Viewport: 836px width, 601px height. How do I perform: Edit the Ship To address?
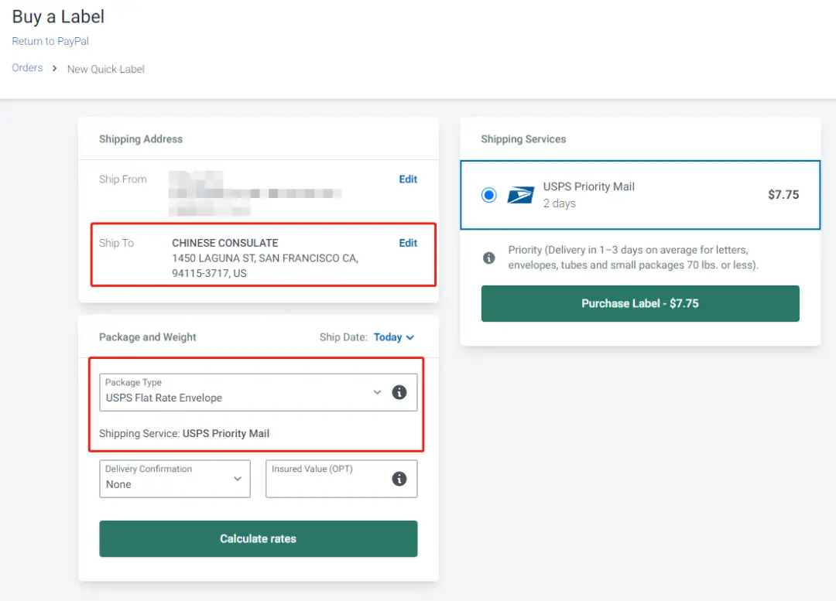coord(408,243)
